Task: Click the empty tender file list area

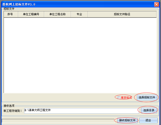Action: click(x=80, y=55)
